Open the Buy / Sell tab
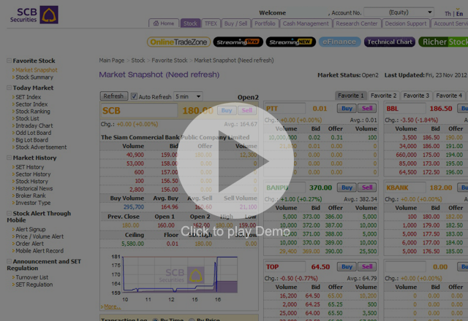The height and width of the screenshot is (321, 468). pos(235,23)
